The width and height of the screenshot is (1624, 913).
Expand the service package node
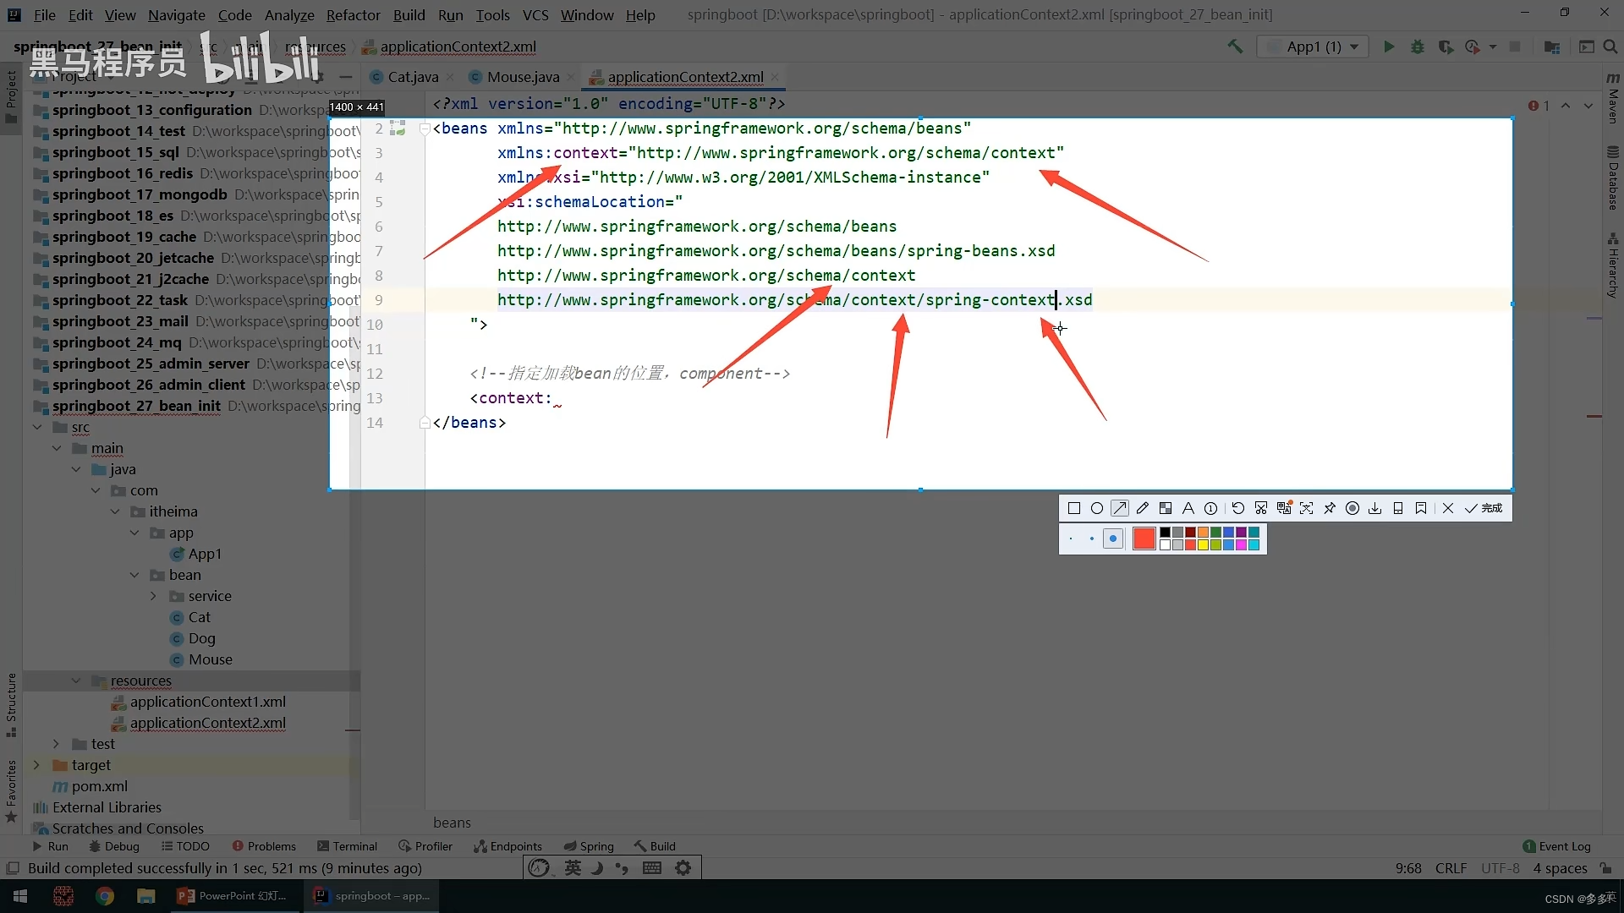pyautogui.click(x=154, y=596)
